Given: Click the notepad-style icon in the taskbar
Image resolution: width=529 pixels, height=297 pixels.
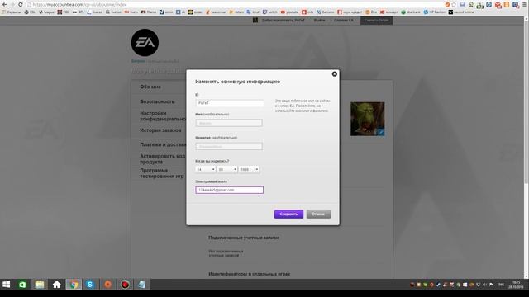Looking at the screenshot, I should click(x=142, y=285).
